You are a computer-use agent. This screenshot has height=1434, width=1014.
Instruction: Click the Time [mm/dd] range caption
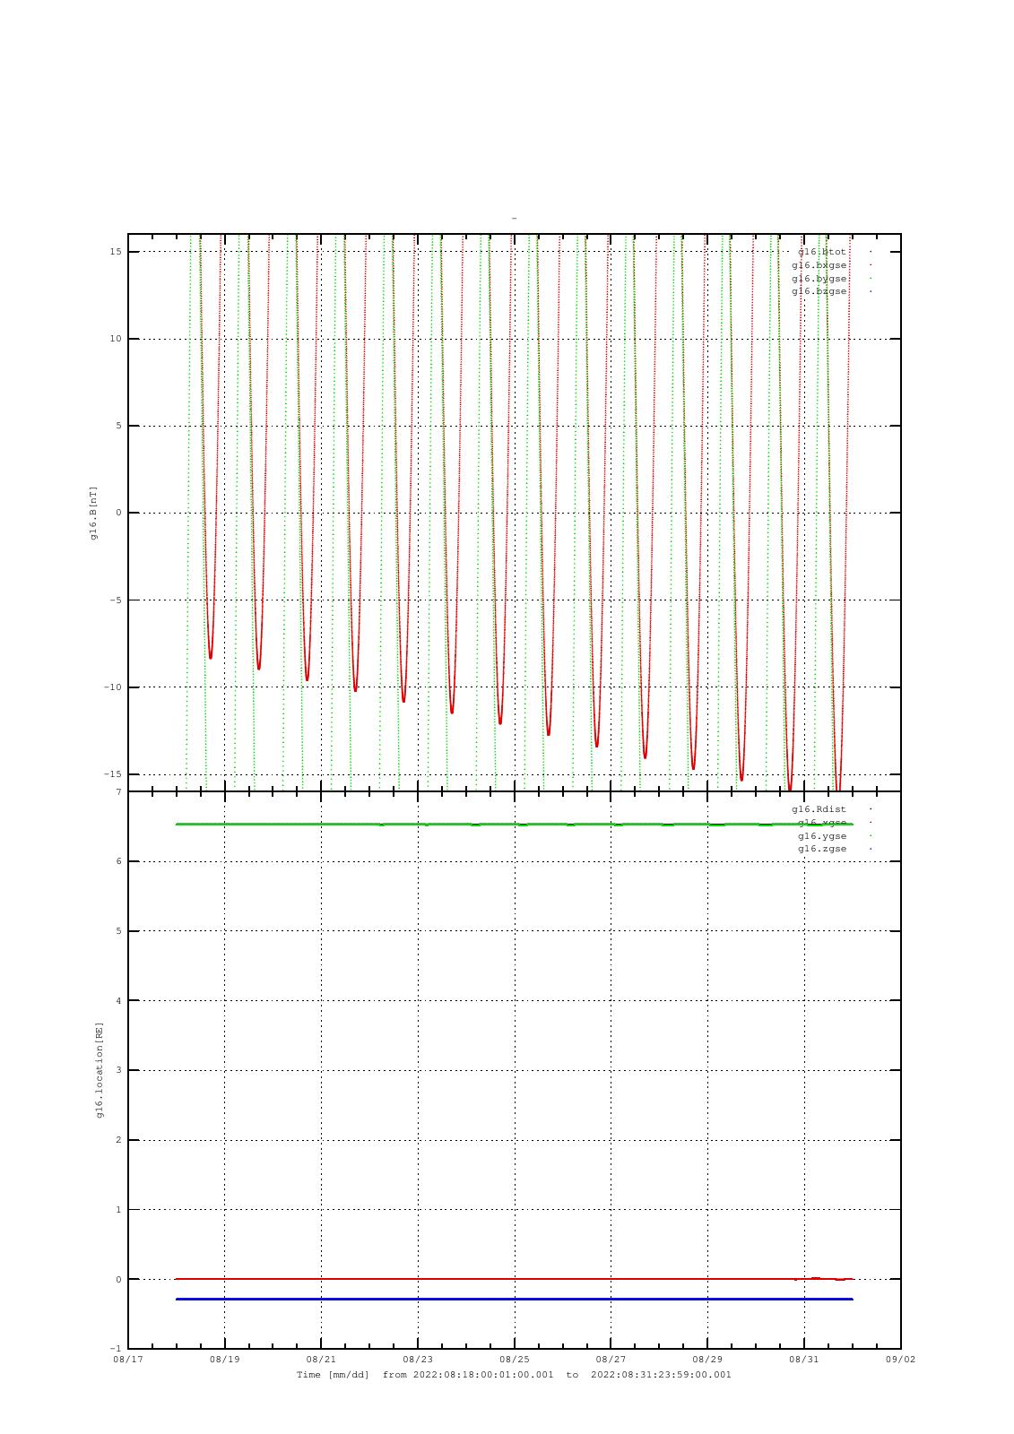(x=514, y=1375)
